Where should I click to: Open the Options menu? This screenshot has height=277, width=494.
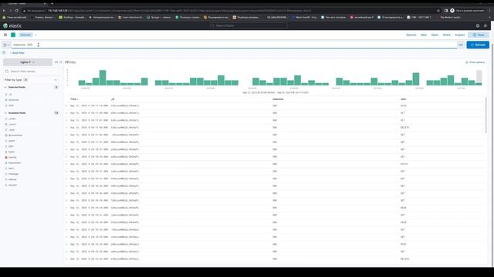click(411, 35)
